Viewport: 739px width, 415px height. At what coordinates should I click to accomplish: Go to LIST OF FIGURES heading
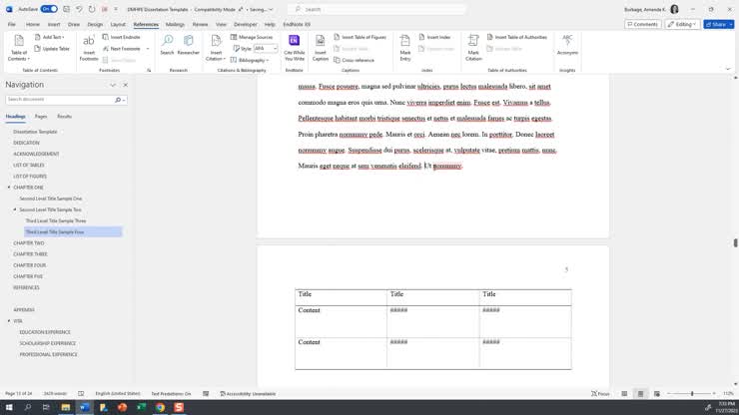30,177
